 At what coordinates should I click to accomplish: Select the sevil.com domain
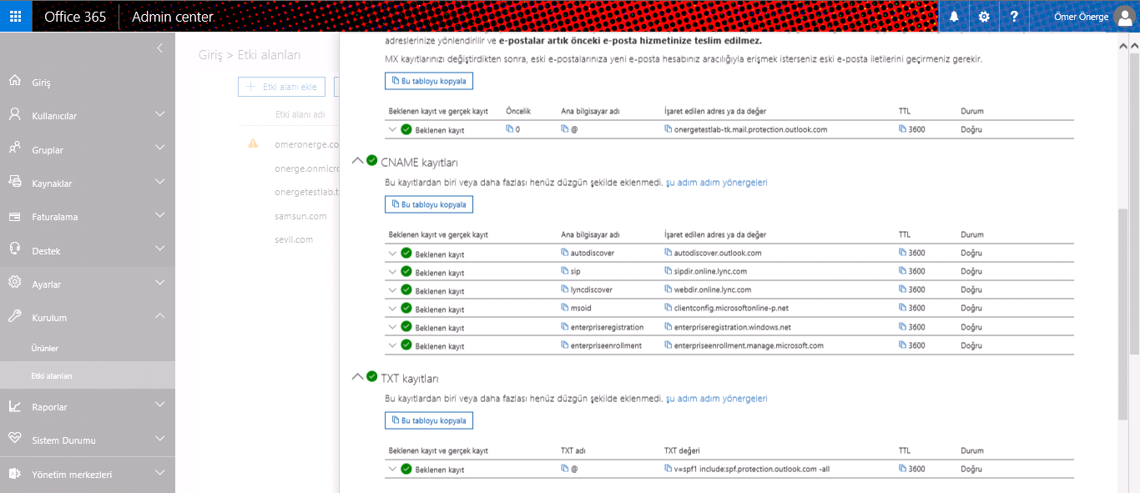click(294, 239)
